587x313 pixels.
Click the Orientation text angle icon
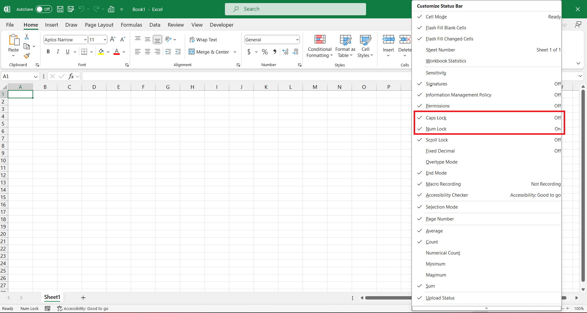point(168,40)
